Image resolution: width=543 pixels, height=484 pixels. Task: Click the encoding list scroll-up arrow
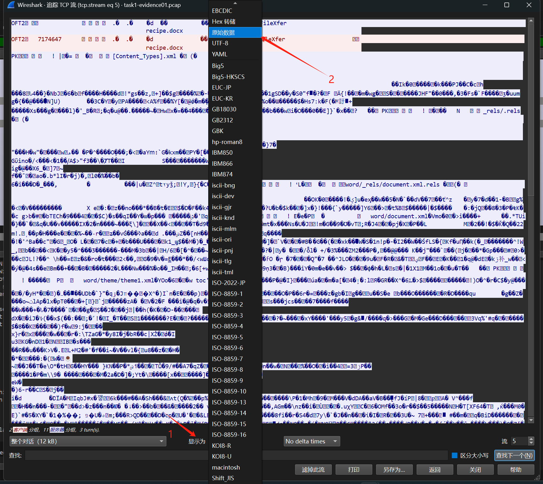tap(235, 3)
